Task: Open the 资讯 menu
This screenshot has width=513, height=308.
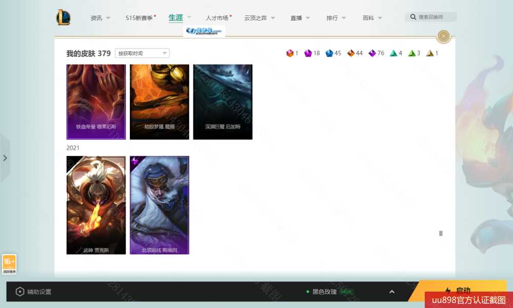Action: tap(96, 18)
